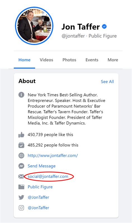
Task: Open the jontaffer.com website link
Action: 53,155
